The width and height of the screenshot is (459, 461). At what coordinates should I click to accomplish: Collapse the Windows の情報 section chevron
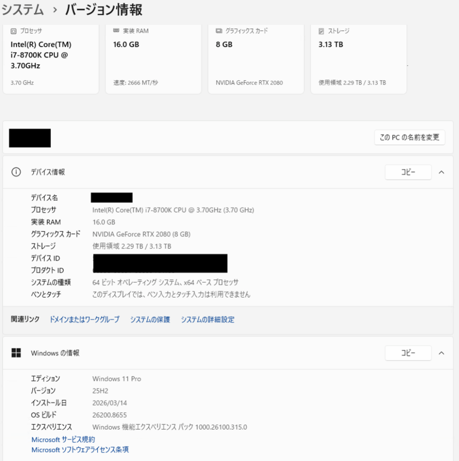point(441,353)
